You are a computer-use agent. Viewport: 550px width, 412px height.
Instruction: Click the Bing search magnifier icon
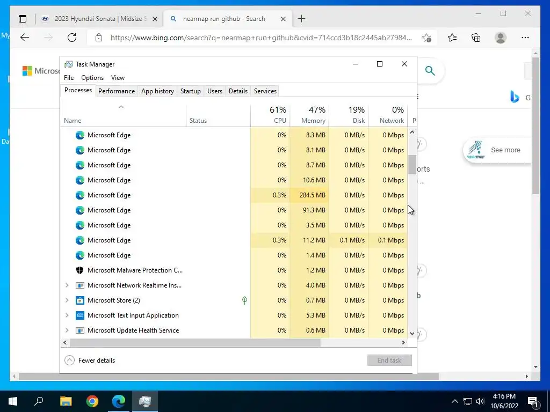click(x=430, y=71)
